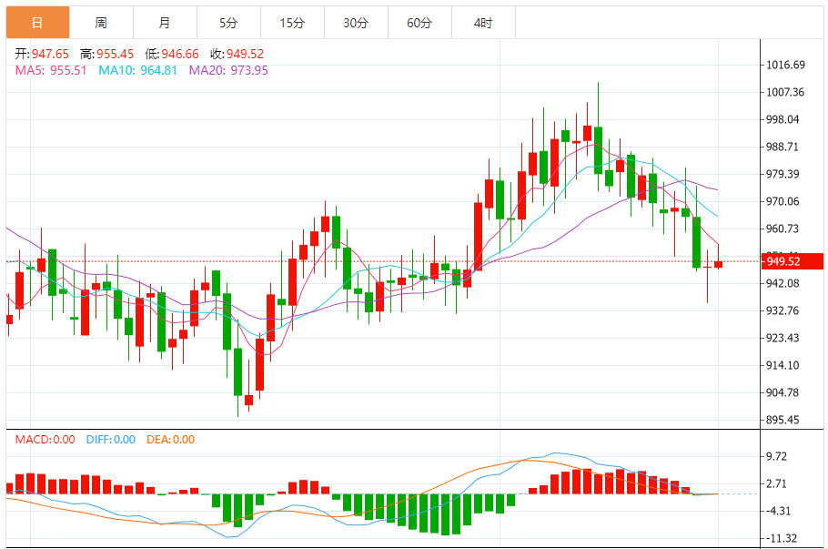Click the 914.10 price axis label

pos(783,365)
